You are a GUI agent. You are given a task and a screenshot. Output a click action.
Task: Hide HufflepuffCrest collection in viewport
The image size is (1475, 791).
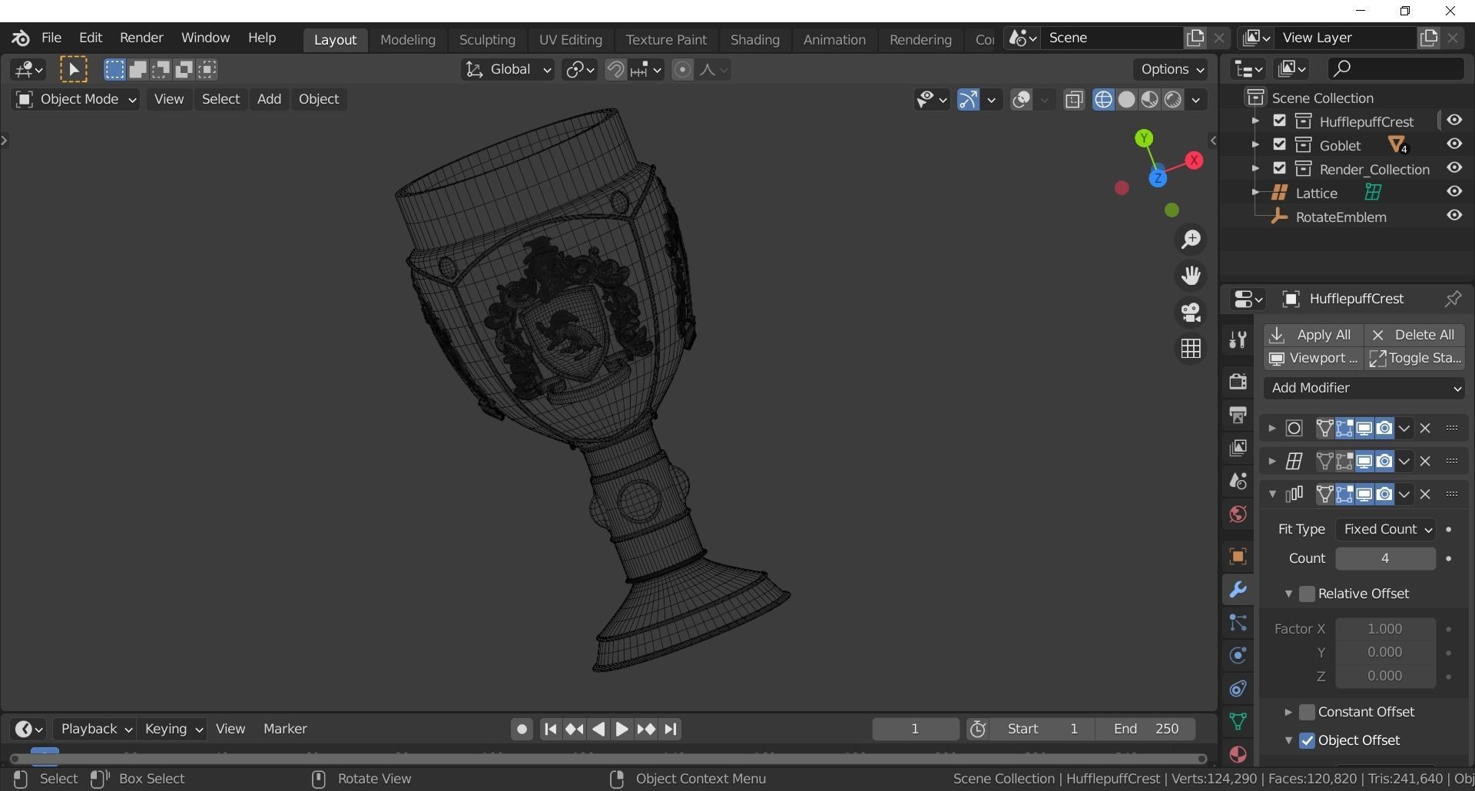point(1454,121)
